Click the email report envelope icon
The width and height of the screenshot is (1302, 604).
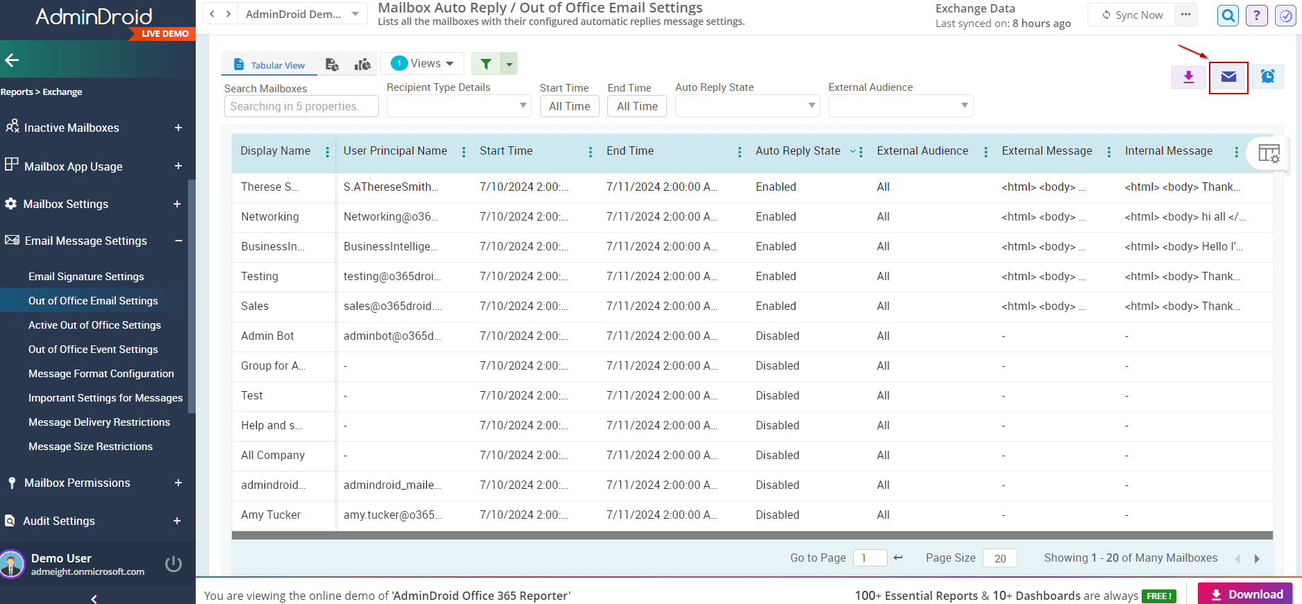[x=1228, y=77]
